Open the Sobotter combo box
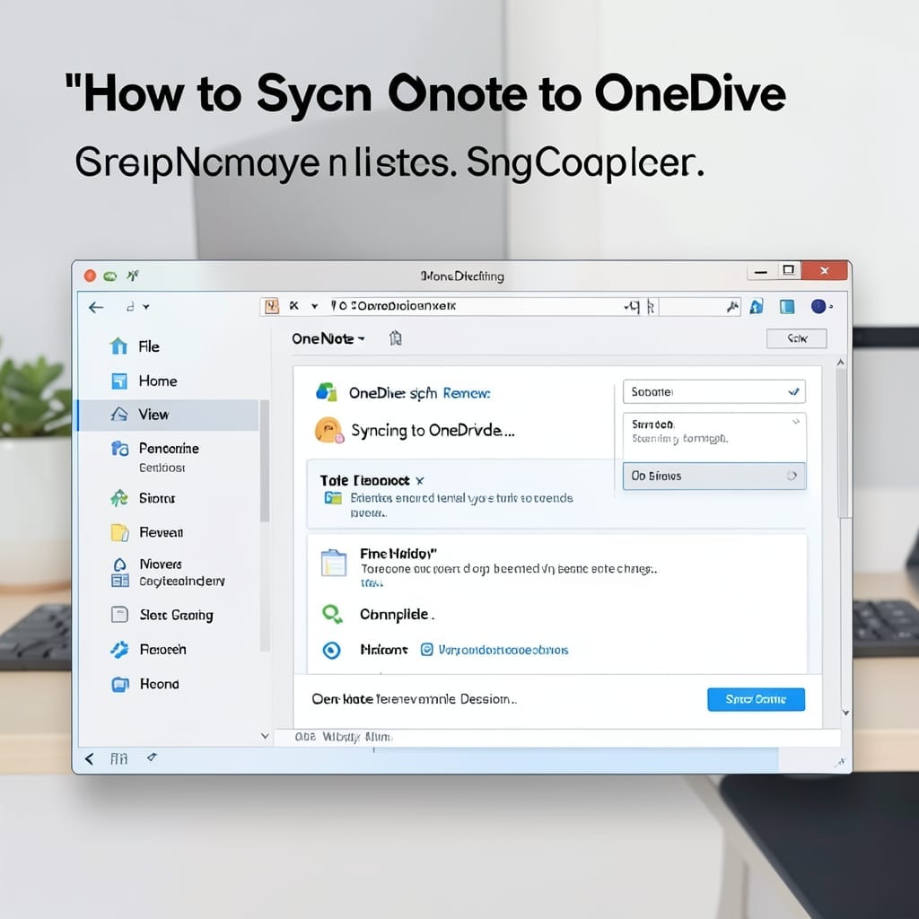This screenshot has width=919, height=919. point(713,391)
